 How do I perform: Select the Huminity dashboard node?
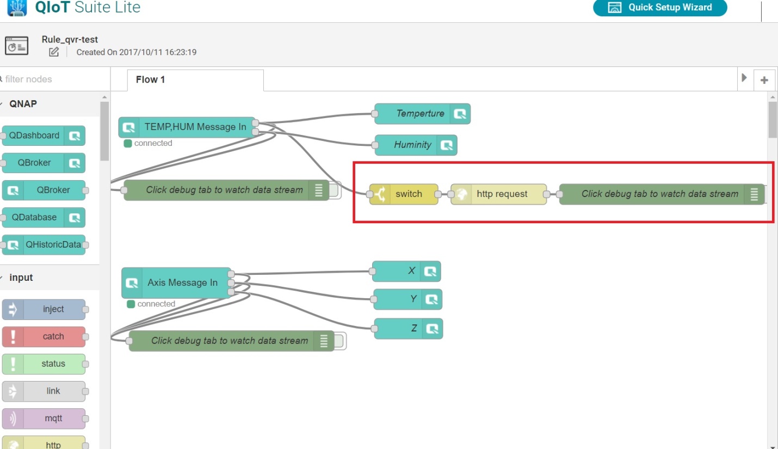click(416, 145)
